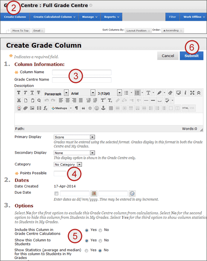
Task: Tick the Due Date checkbox
Action: pos(56,194)
